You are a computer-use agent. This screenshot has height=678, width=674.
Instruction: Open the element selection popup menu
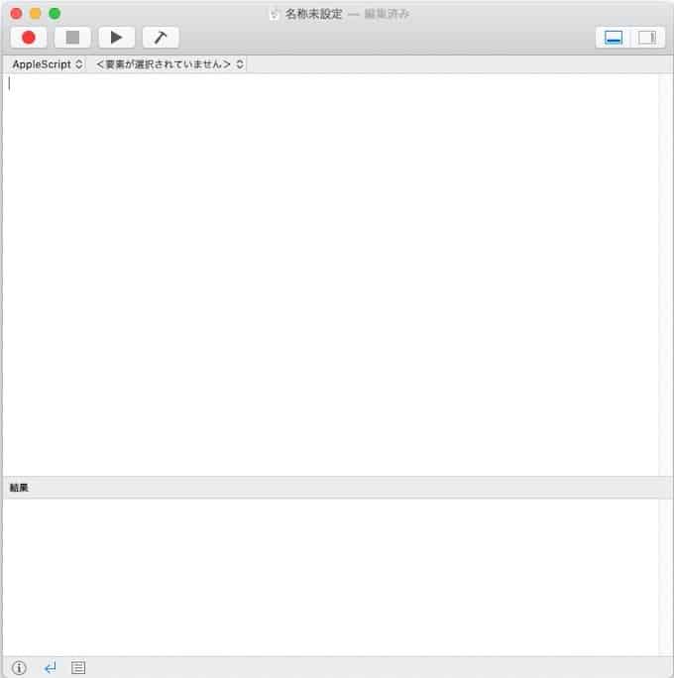pos(169,64)
